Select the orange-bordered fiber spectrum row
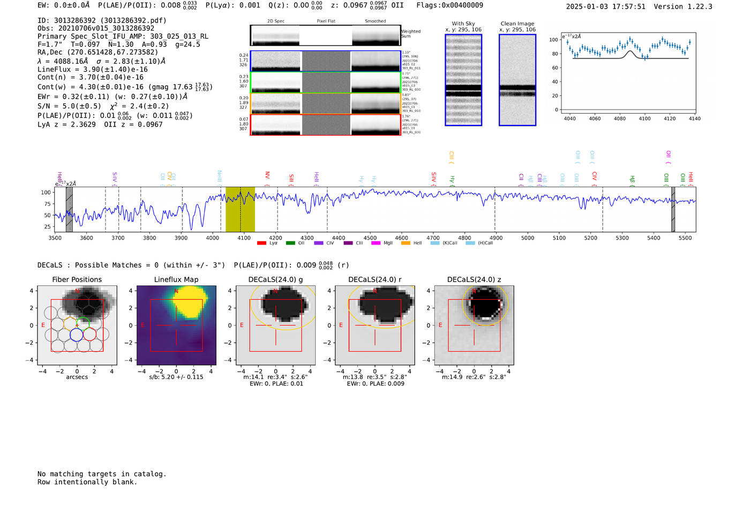 point(325,103)
